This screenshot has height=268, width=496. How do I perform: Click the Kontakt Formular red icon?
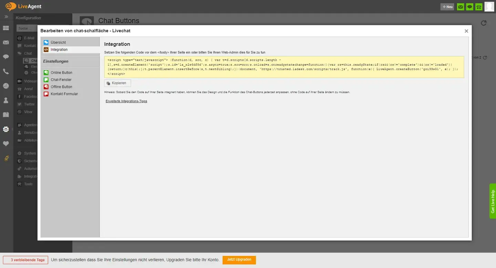pos(46,94)
